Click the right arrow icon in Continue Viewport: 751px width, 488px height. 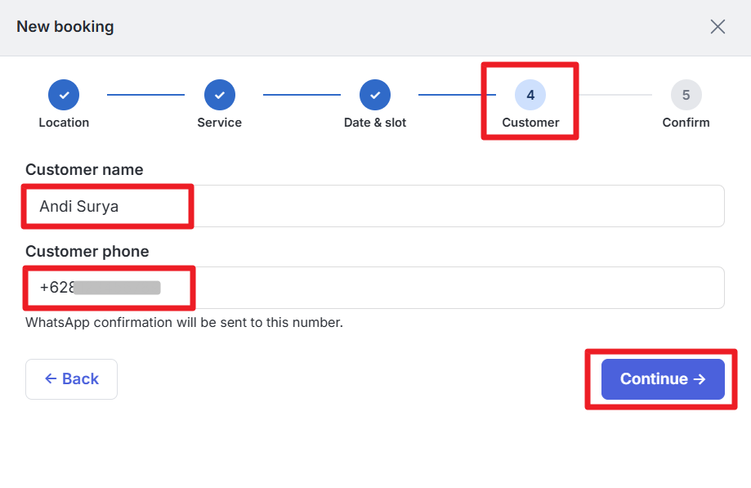click(700, 379)
